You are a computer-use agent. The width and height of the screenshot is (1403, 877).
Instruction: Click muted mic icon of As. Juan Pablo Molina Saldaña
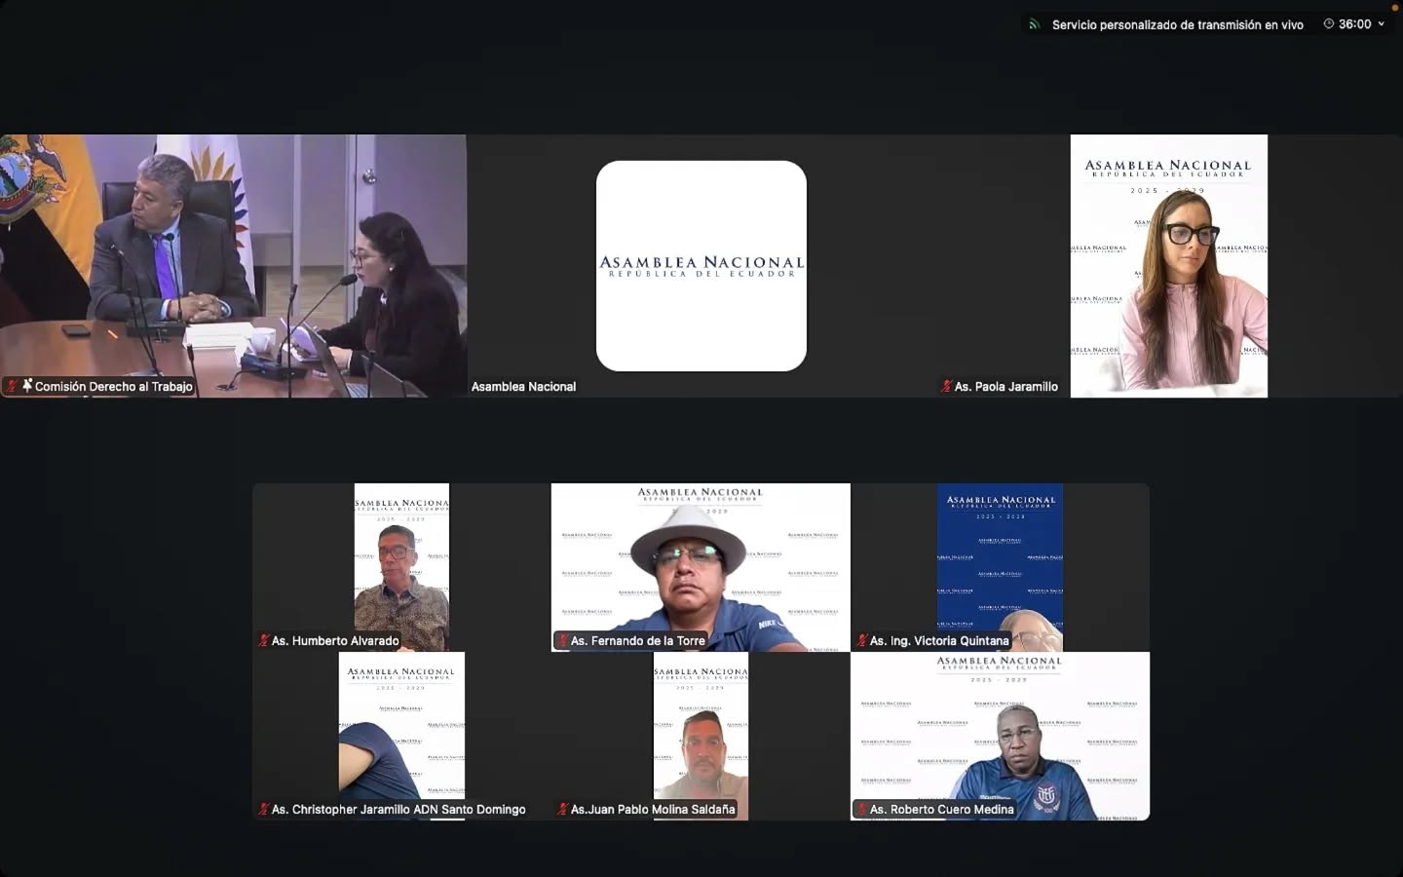point(562,810)
